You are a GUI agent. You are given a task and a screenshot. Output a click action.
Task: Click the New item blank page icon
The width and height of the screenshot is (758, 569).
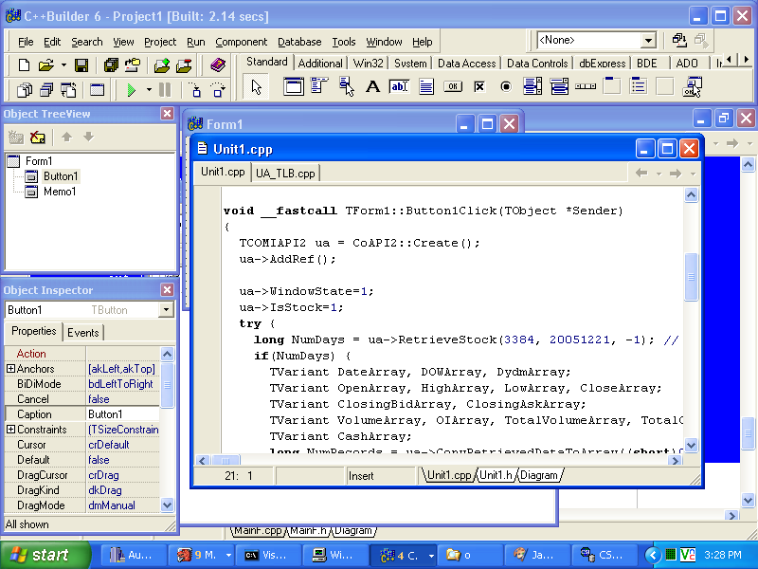point(25,65)
